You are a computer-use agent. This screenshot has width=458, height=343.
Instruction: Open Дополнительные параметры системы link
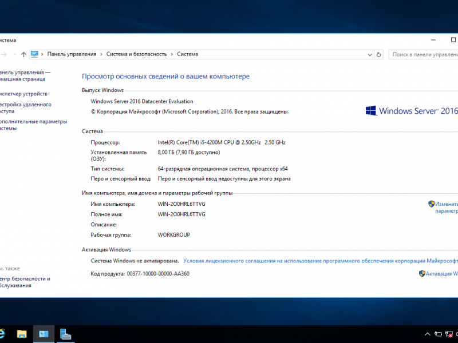pyautogui.click(x=33, y=125)
